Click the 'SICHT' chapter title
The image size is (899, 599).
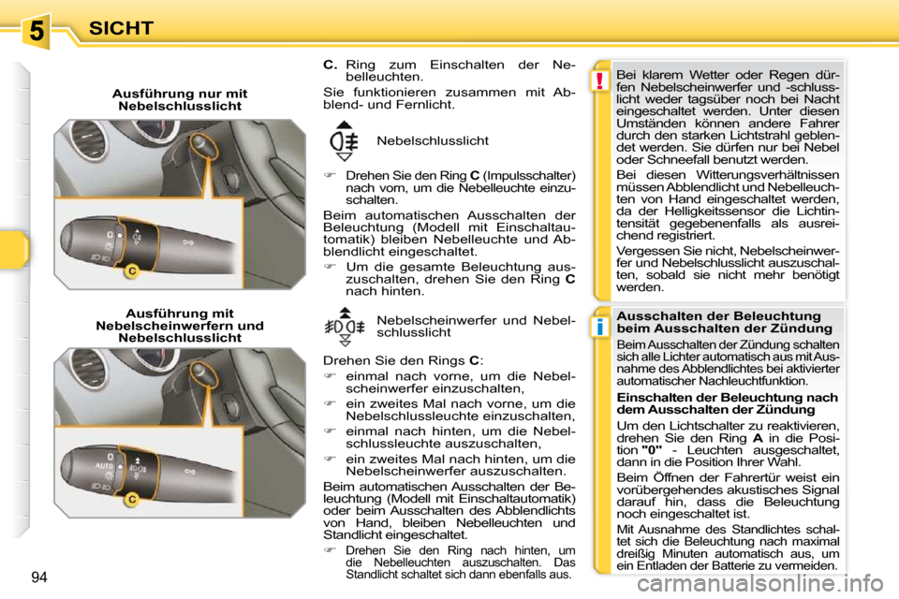122,28
